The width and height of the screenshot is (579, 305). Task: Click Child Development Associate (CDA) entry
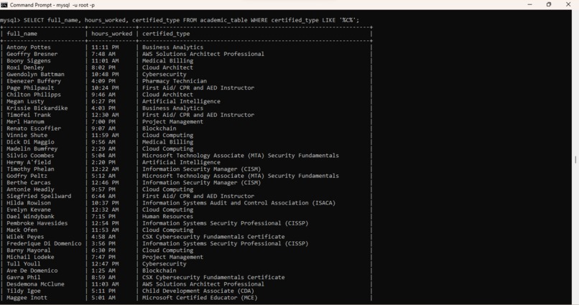198,291
